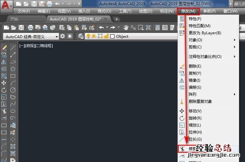The image size is (245, 162).
Task: Open the AutoCAD 经典-自定义 workspace dropdown
Action: tap(31, 37)
